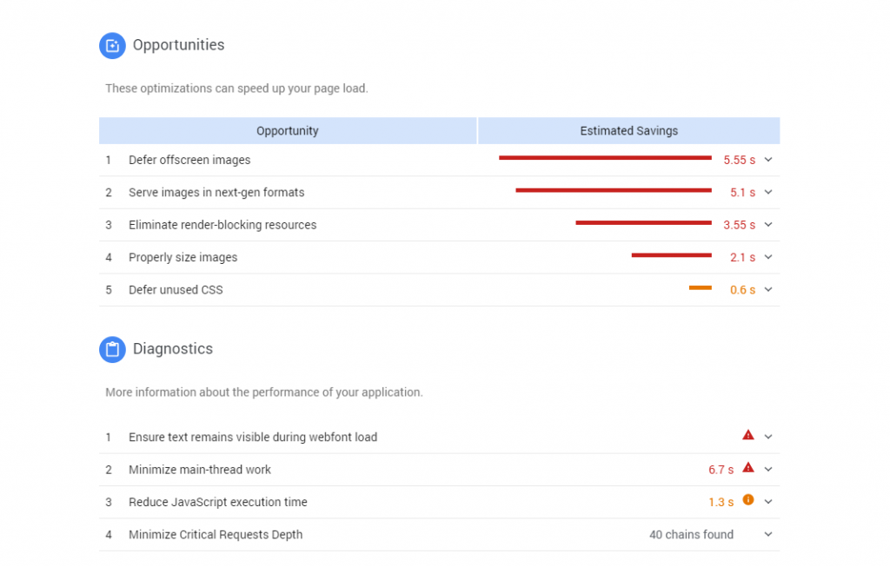Viewport: 890px width, 567px height.
Task: Click the warning triangle beside Minimize main-thread work
Action: point(748,468)
